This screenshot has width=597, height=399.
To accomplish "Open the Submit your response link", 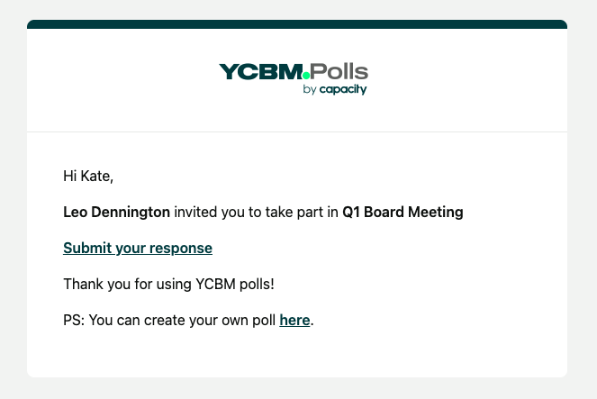I will [x=138, y=248].
